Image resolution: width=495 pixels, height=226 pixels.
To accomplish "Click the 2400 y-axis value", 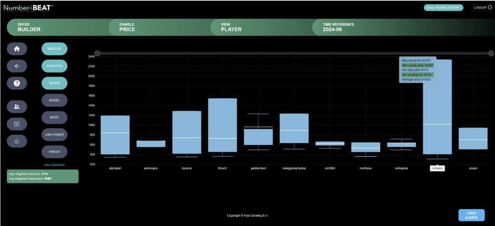I will point(91,56).
